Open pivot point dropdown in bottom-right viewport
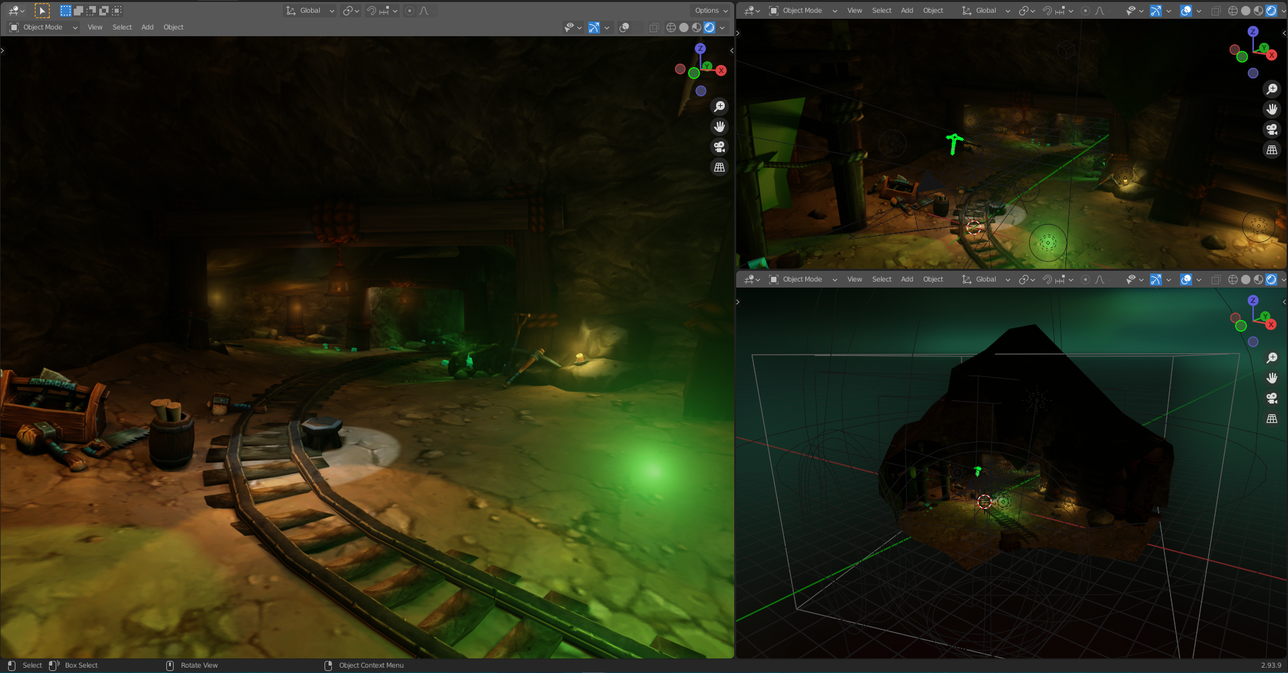 point(1027,280)
